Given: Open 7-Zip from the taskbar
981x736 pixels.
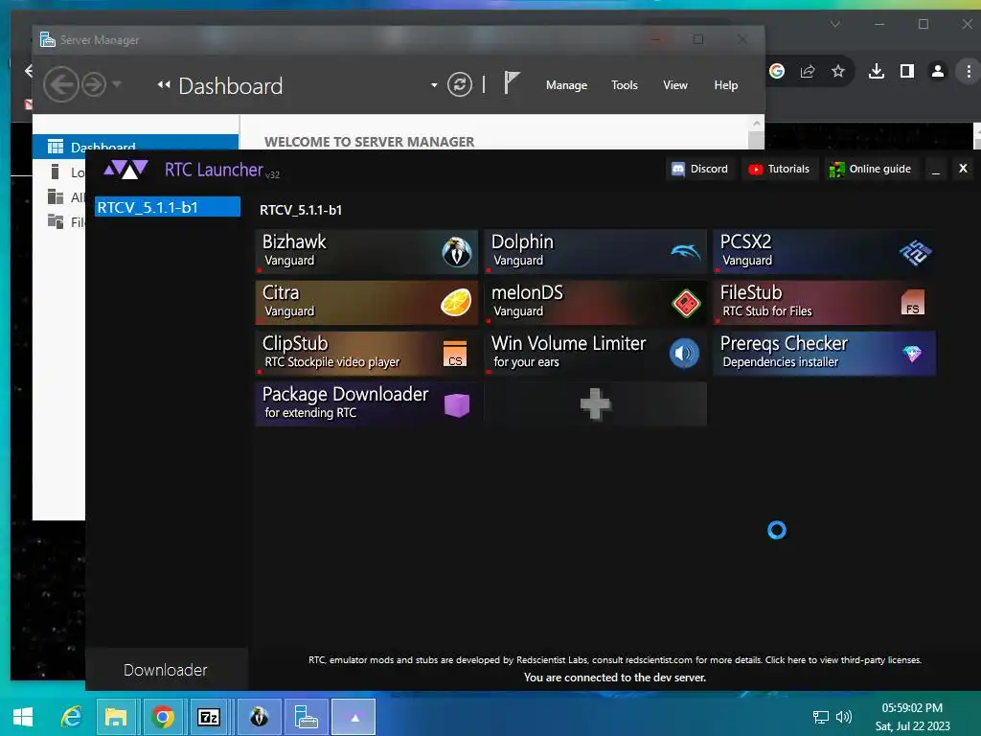Looking at the screenshot, I should pos(209,717).
